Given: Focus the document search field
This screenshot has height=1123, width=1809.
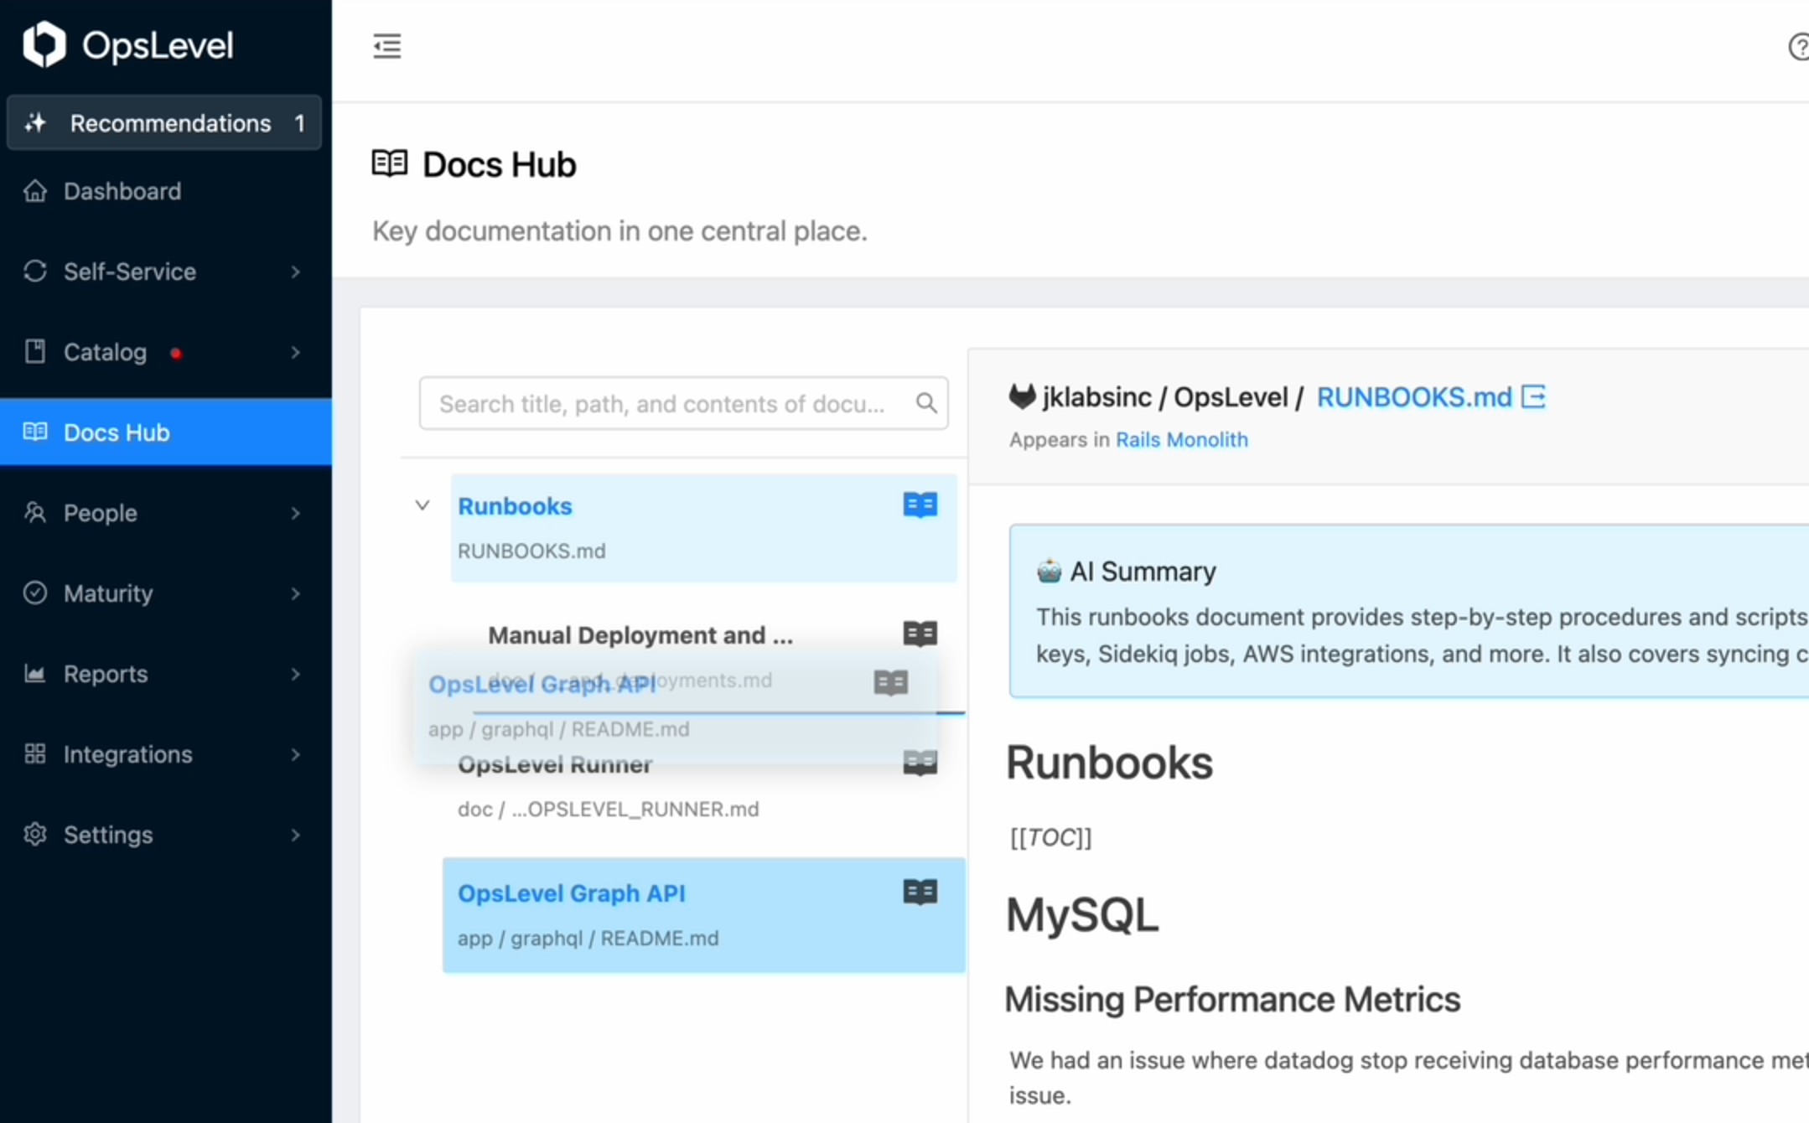Looking at the screenshot, I should 662,404.
